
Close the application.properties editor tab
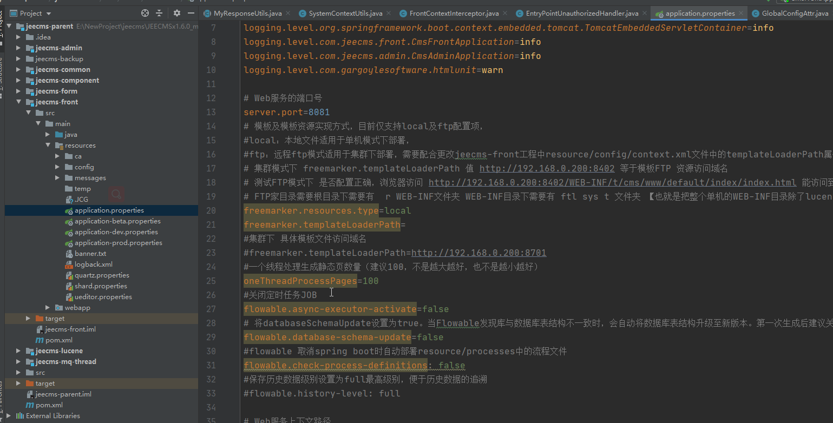coord(740,13)
